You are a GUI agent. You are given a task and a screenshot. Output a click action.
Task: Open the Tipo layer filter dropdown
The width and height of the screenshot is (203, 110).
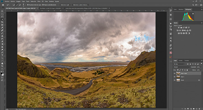tap(179, 64)
